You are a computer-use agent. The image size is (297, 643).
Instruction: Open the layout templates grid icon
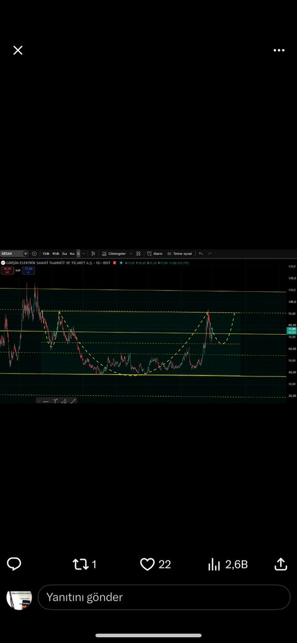tap(138, 254)
